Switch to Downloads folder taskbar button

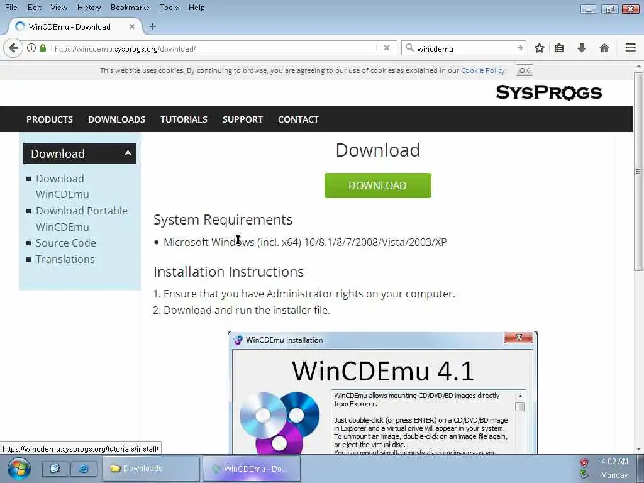[151, 469]
